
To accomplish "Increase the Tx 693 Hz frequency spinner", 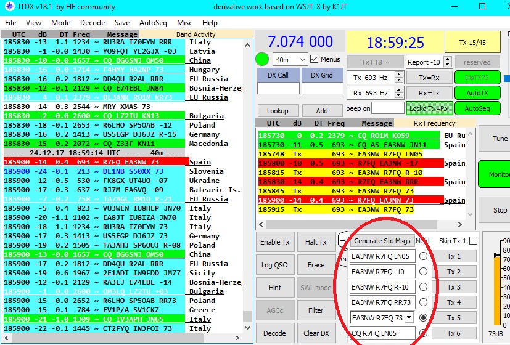I will pyautogui.click(x=399, y=75).
